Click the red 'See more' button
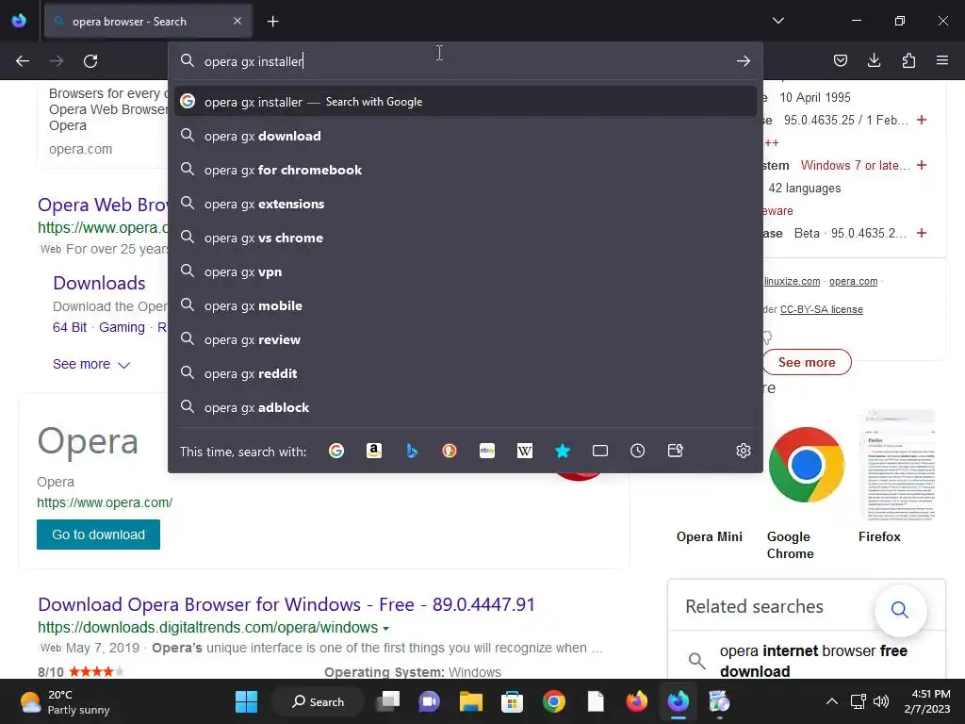Screen dimensions: 965x724 pos(807,362)
